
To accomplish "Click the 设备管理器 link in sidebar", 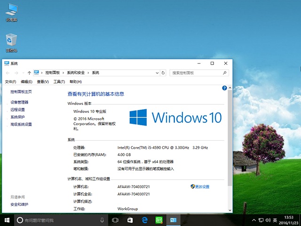I will click(19, 102).
